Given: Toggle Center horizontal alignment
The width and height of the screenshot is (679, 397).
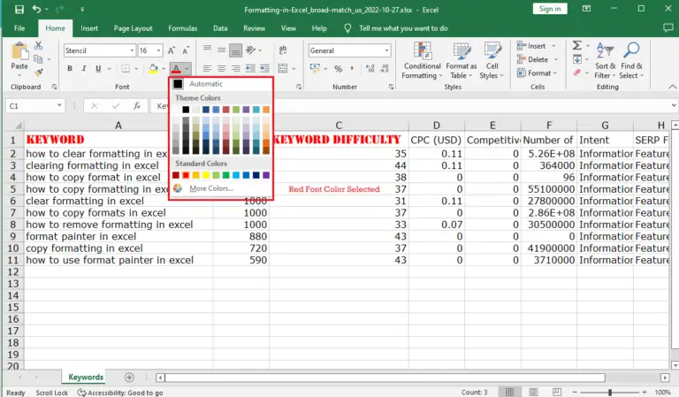Looking at the screenshot, I should tap(221, 68).
